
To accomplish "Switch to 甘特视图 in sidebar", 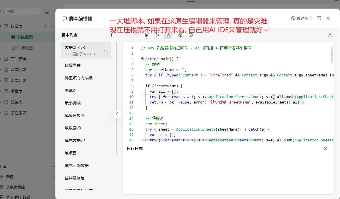I will tap(24, 48).
